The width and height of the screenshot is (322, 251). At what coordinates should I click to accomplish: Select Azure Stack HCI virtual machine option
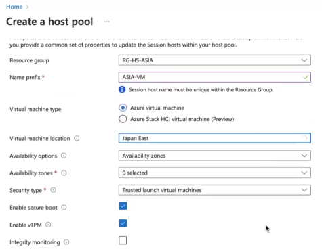(123, 119)
